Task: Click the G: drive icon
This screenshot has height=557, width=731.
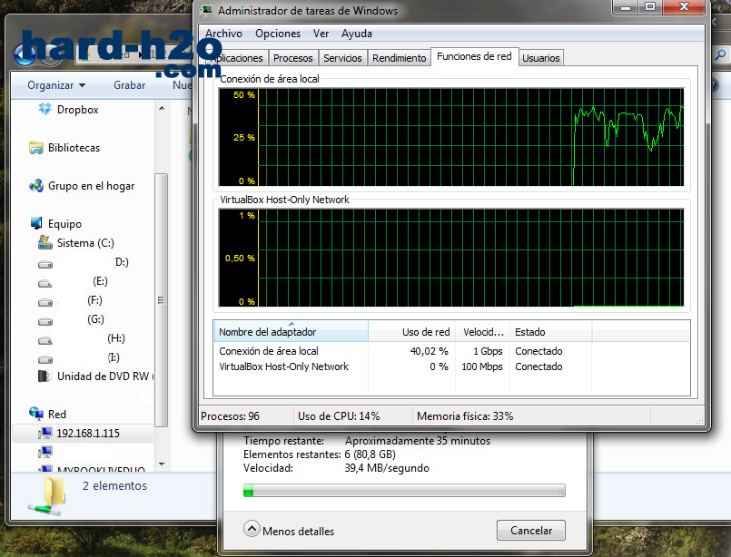Action: [x=45, y=321]
